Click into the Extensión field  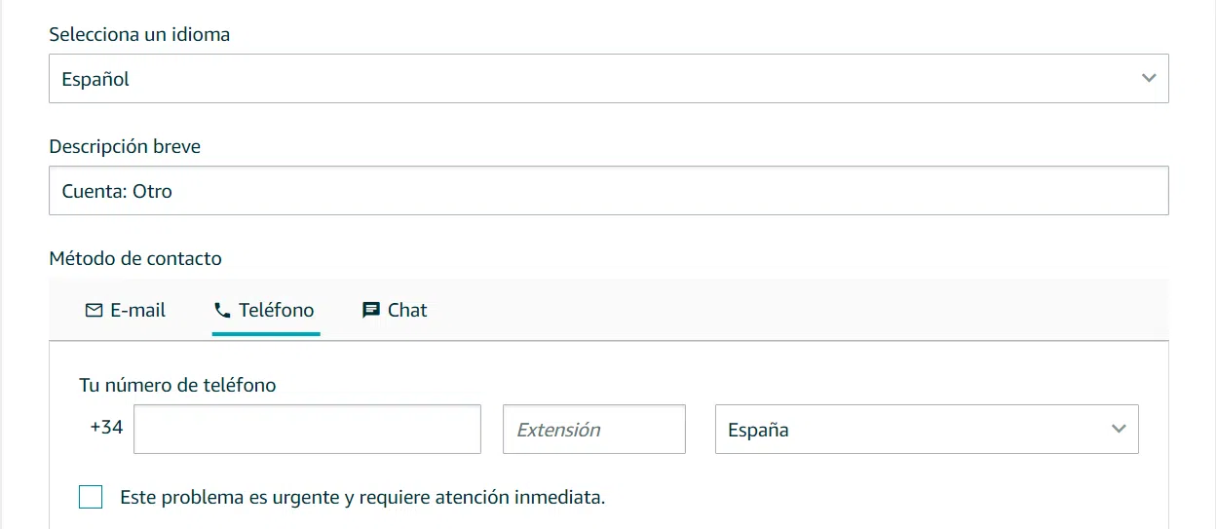pos(593,430)
